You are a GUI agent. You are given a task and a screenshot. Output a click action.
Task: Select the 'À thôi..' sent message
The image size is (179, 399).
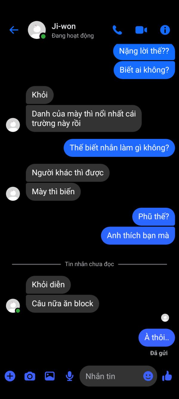157,337
